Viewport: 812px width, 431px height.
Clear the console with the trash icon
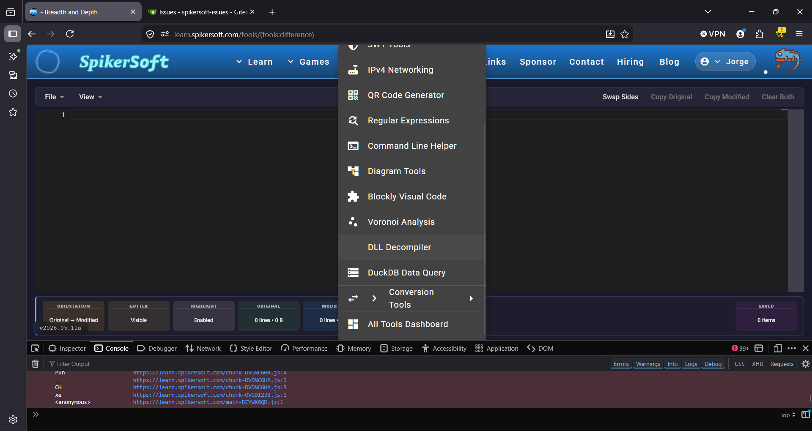tap(36, 364)
